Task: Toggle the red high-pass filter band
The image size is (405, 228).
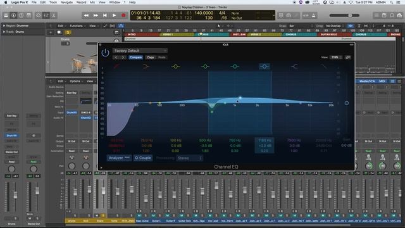Action: 116,66
